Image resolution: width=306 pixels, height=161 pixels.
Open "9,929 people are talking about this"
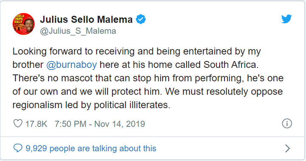91,148
